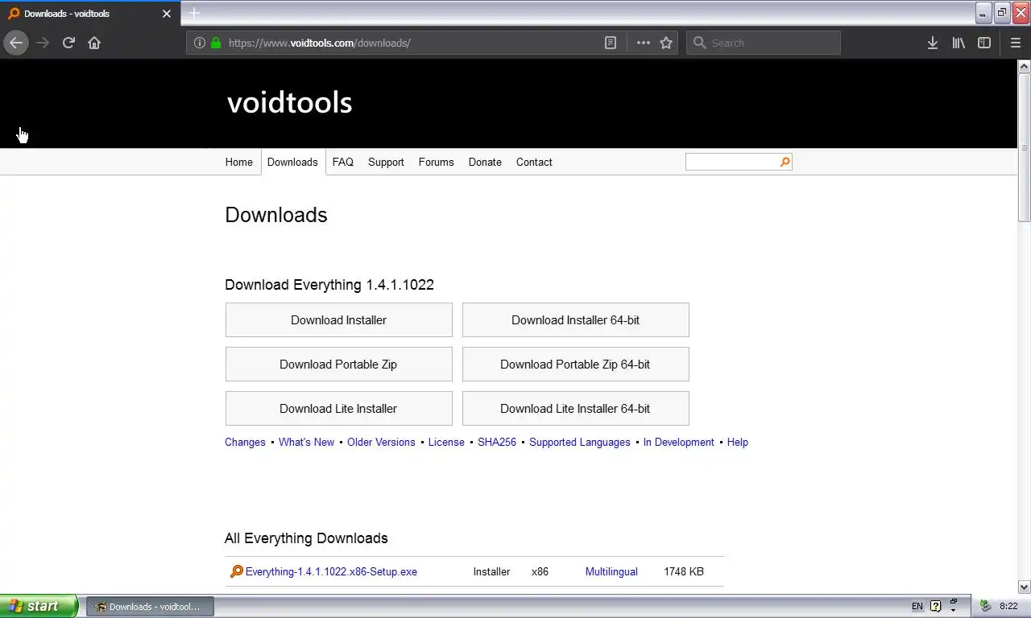
Task: Go to the Home nav item
Action: point(238,162)
